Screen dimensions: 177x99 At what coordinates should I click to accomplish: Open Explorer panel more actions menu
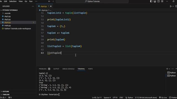tap(33, 6)
